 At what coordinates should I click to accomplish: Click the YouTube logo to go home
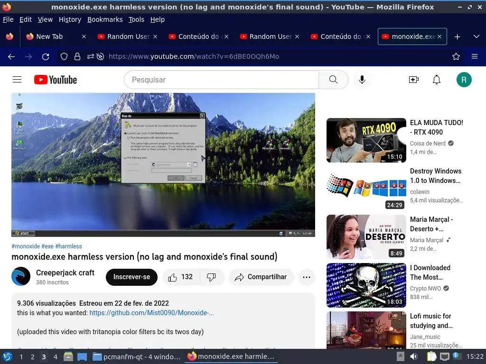(x=56, y=80)
